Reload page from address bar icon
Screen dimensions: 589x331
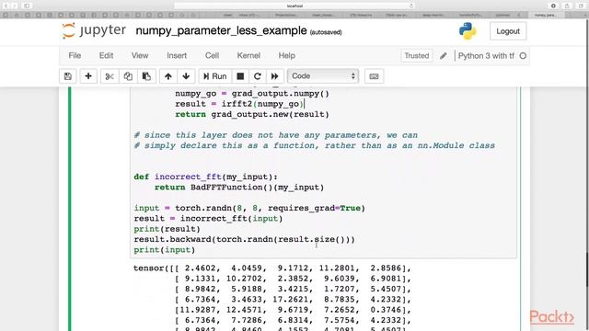411,6
